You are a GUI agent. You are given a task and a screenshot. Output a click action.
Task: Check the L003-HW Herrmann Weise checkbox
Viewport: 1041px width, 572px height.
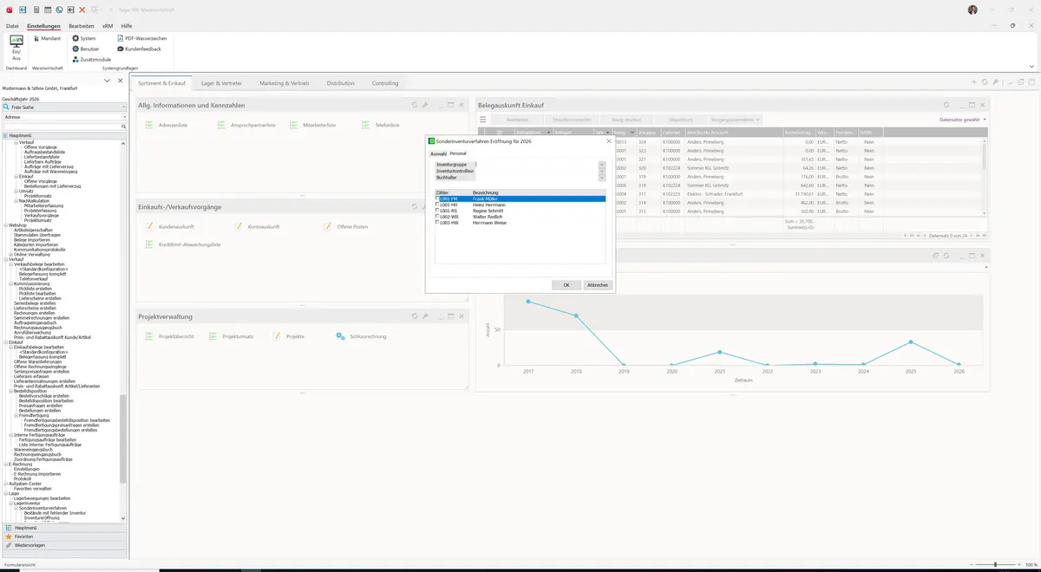(437, 223)
